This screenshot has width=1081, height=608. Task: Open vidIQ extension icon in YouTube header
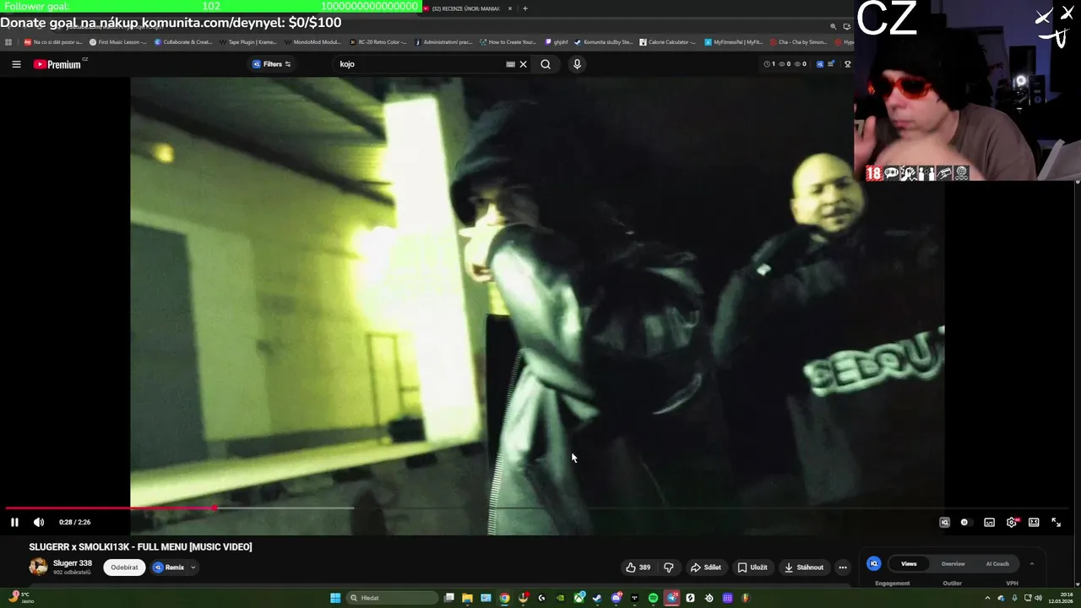pyautogui.click(x=819, y=64)
